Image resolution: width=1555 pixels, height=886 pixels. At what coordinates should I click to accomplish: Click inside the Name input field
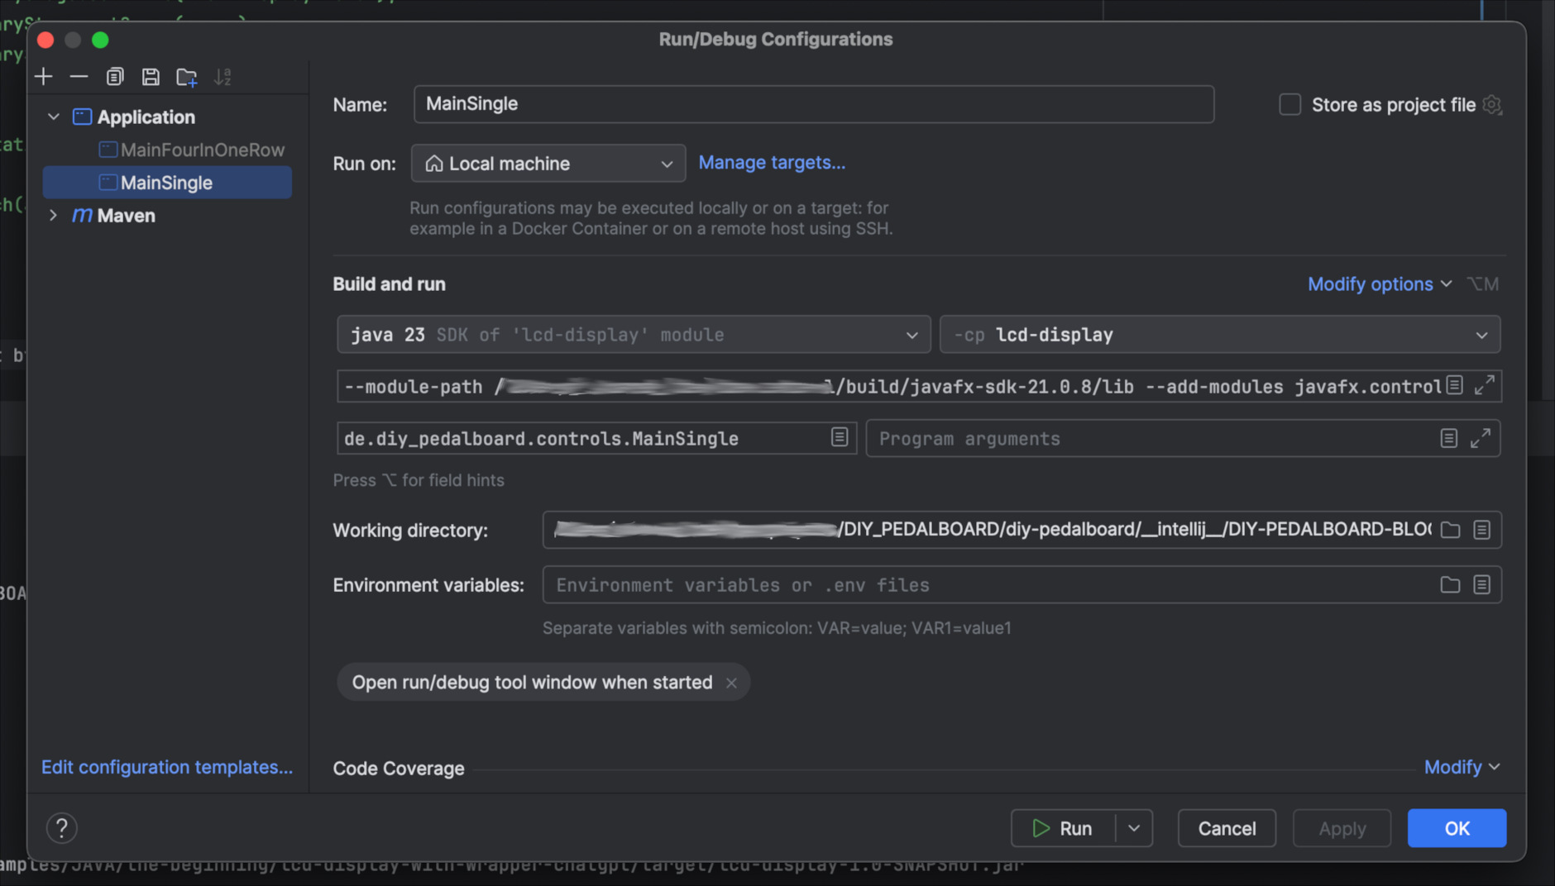pyautogui.click(x=812, y=104)
